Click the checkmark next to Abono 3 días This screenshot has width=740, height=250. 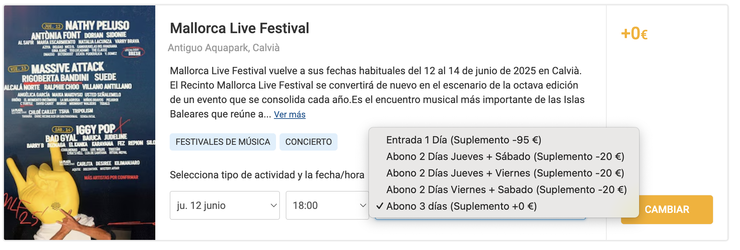click(x=379, y=206)
